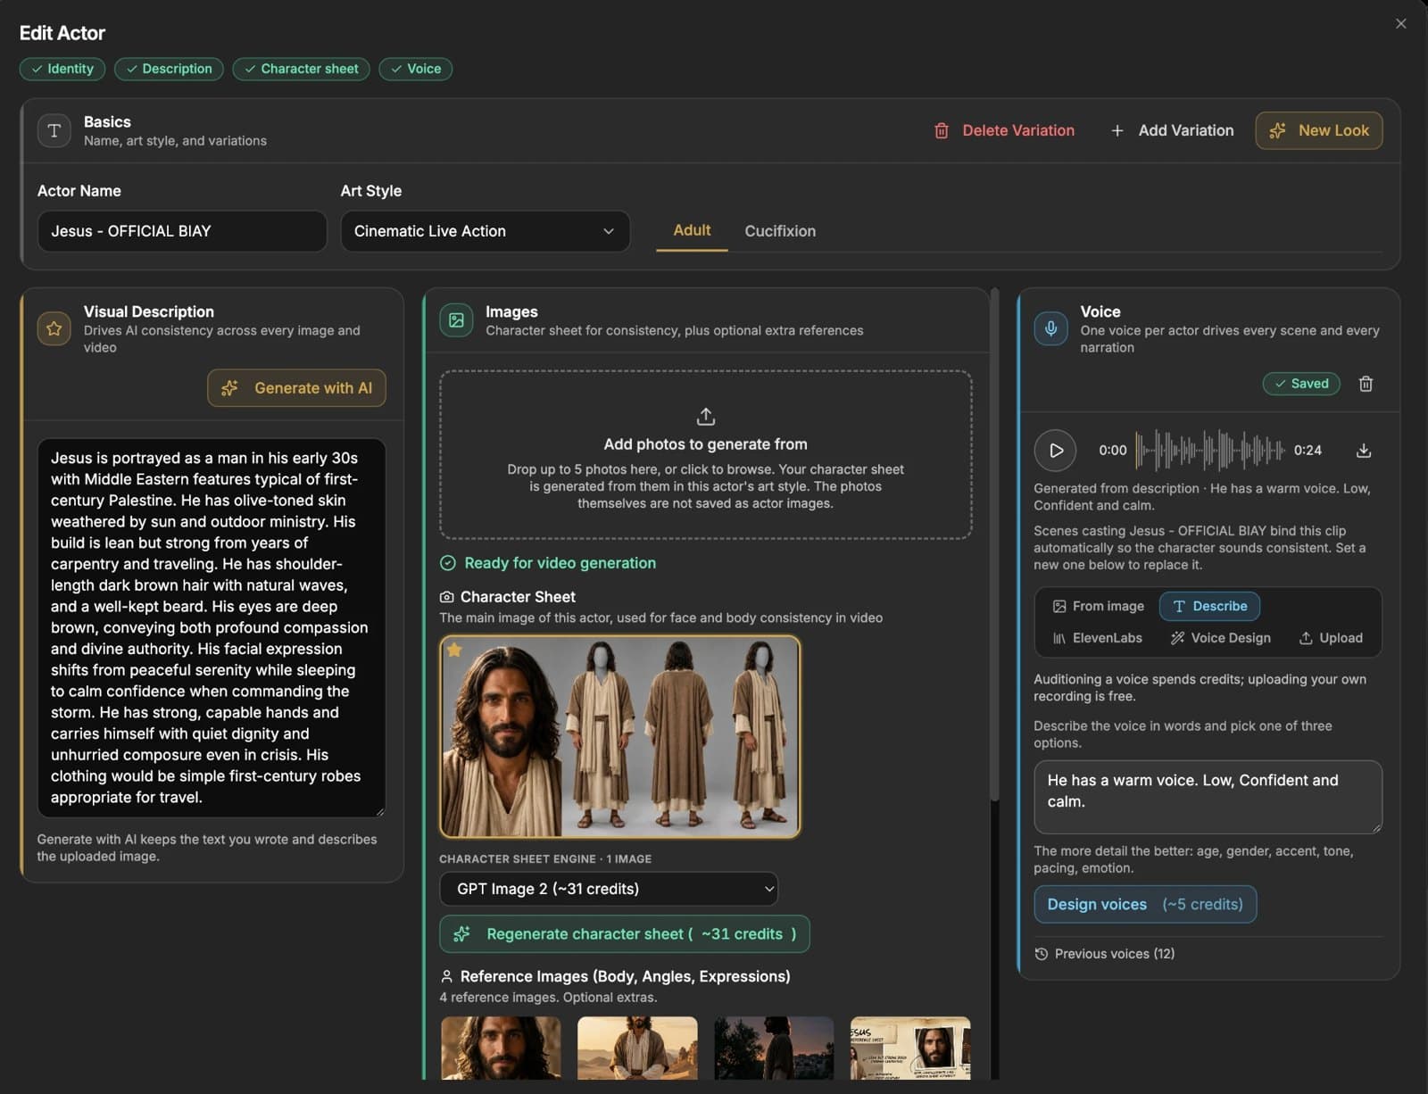Click 'Ready for video generation' text

coord(560,563)
